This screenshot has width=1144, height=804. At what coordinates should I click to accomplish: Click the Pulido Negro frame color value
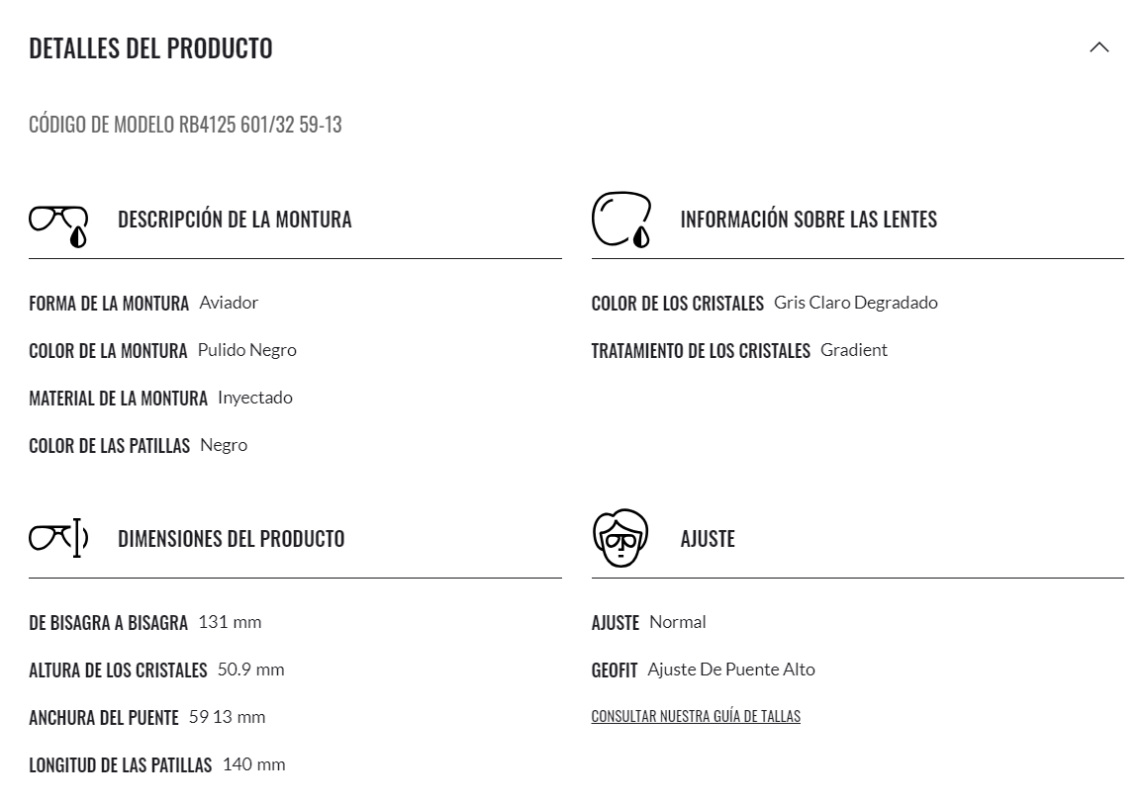coord(247,350)
